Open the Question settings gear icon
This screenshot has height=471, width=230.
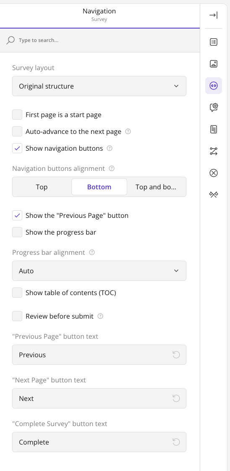[x=214, y=107]
